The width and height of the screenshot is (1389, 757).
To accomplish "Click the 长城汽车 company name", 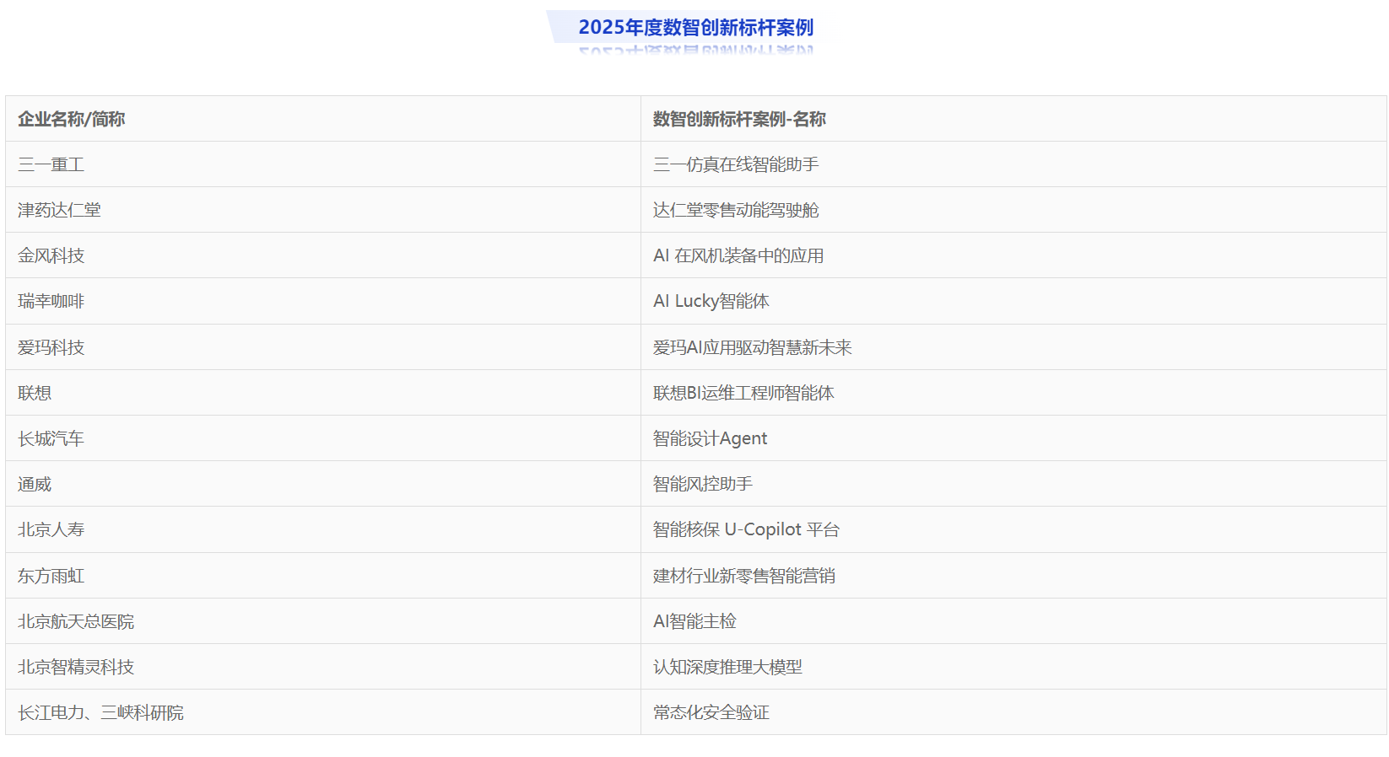I will [51, 439].
